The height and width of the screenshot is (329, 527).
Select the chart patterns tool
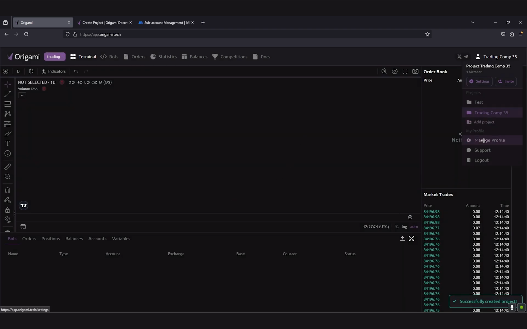point(7,114)
